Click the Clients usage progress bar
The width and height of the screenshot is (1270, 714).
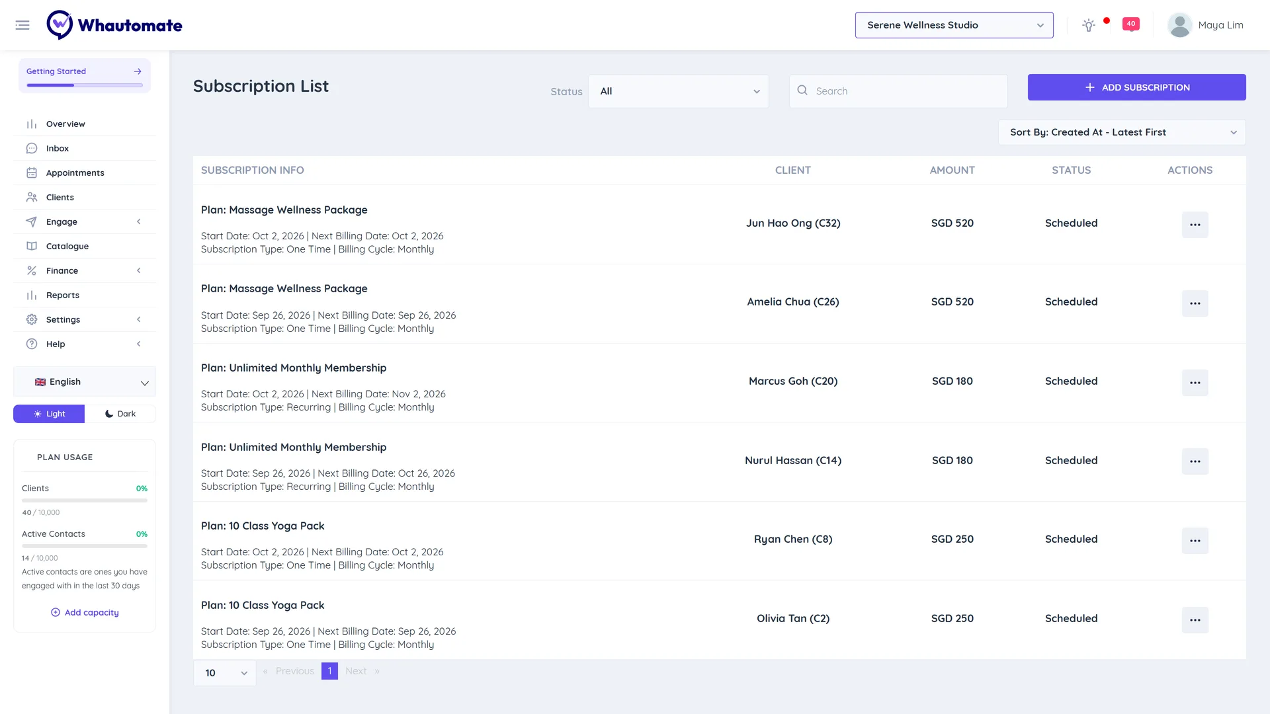(85, 500)
